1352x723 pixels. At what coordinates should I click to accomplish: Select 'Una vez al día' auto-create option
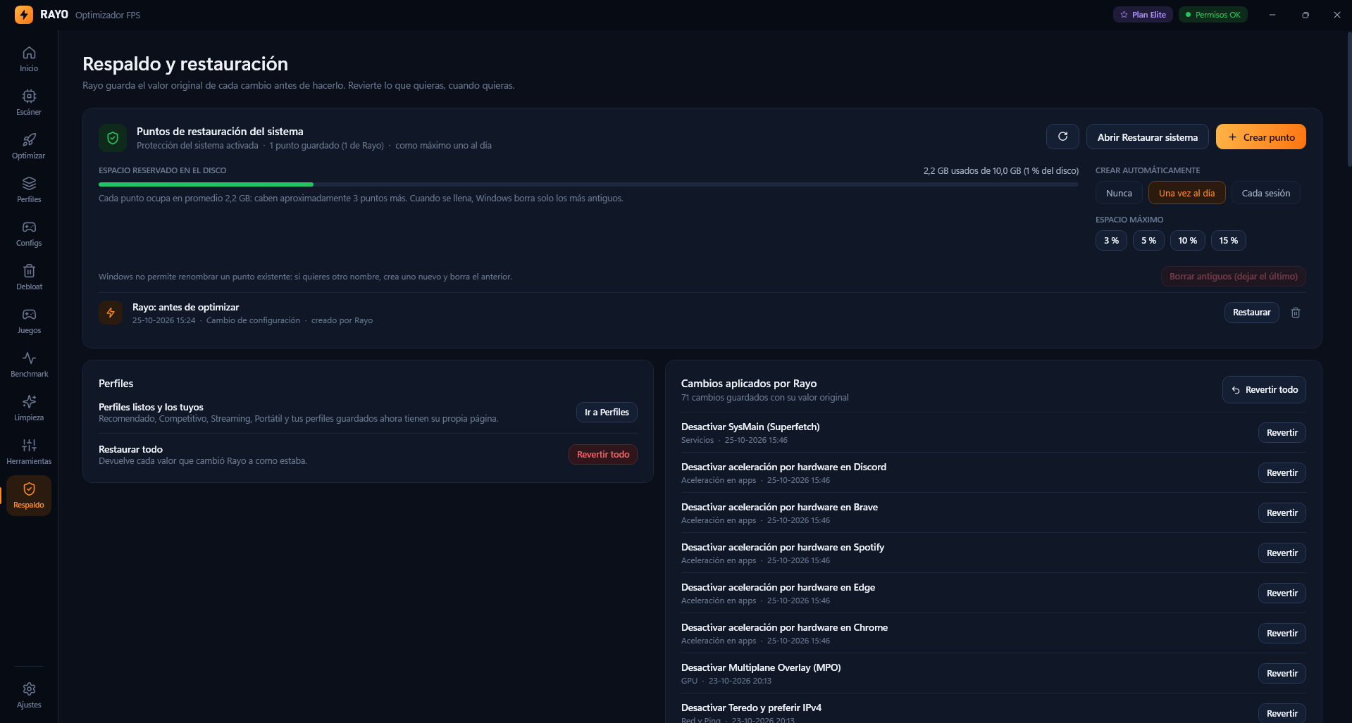pyautogui.click(x=1186, y=193)
